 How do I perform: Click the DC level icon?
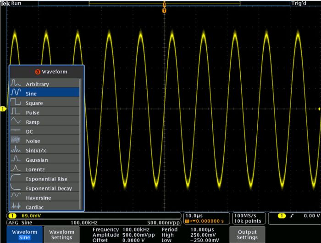(16, 130)
